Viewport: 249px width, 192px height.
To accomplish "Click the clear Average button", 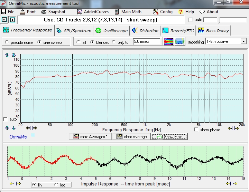I will [131, 136].
